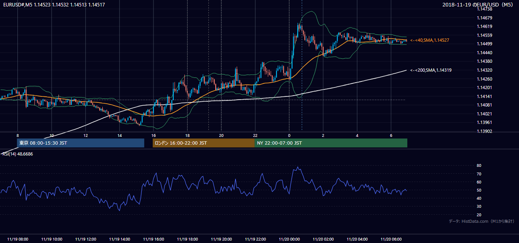Screen dimensions: 519x243
Task: Click the bottom date label 11/19 20:00
Action: [x=221, y=239]
